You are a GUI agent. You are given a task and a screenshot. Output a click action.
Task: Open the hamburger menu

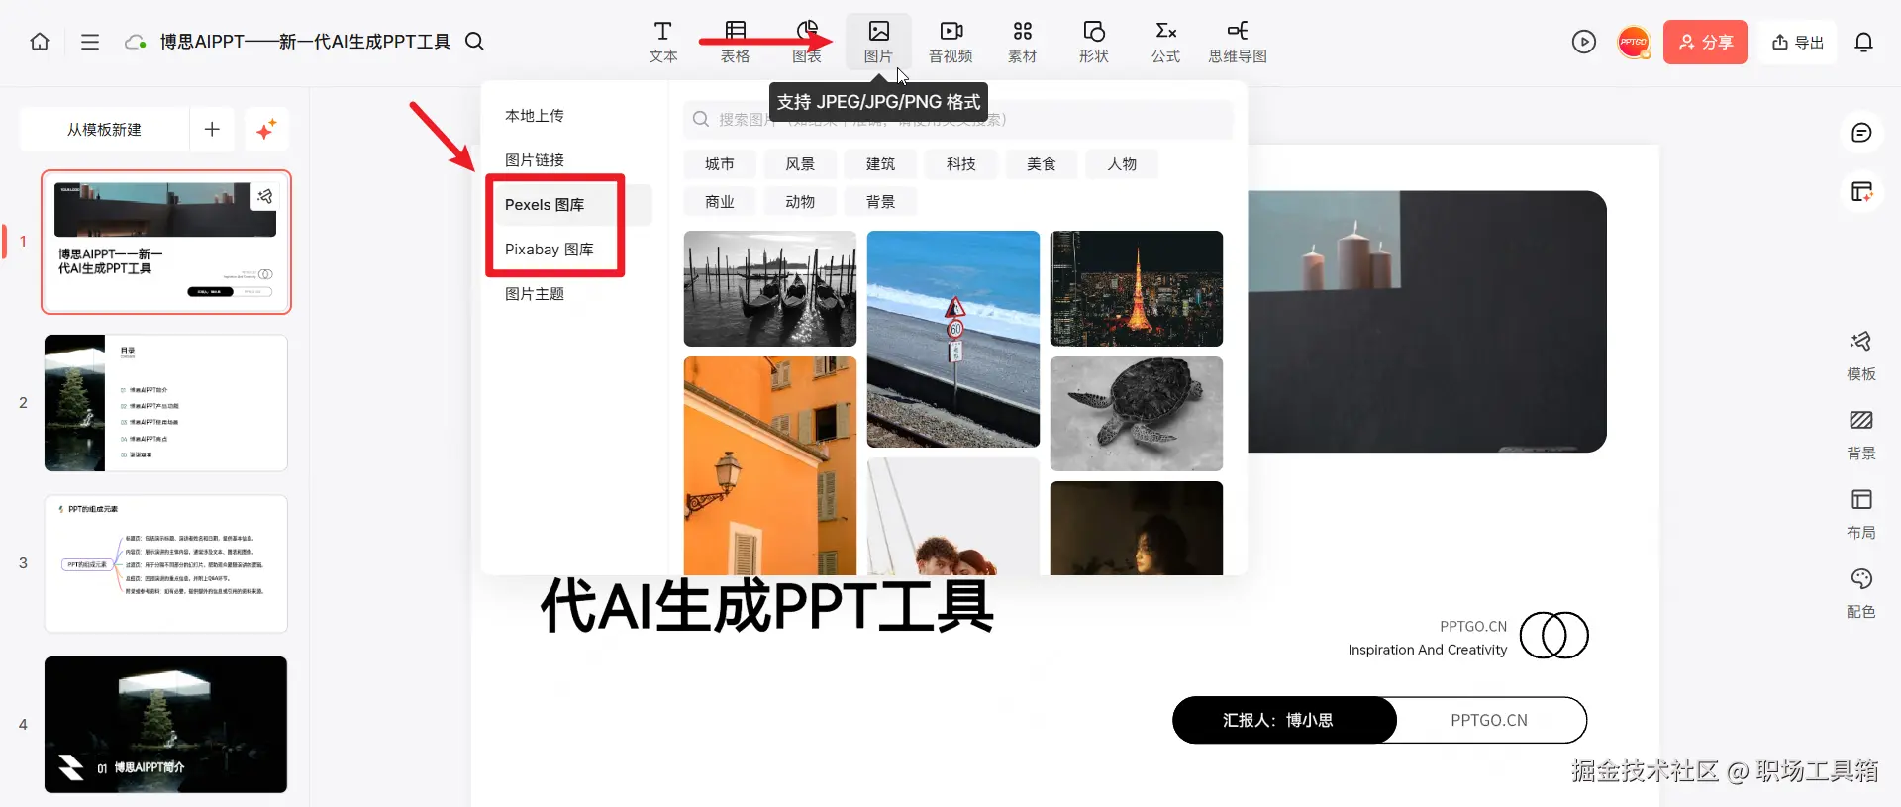[x=90, y=42]
